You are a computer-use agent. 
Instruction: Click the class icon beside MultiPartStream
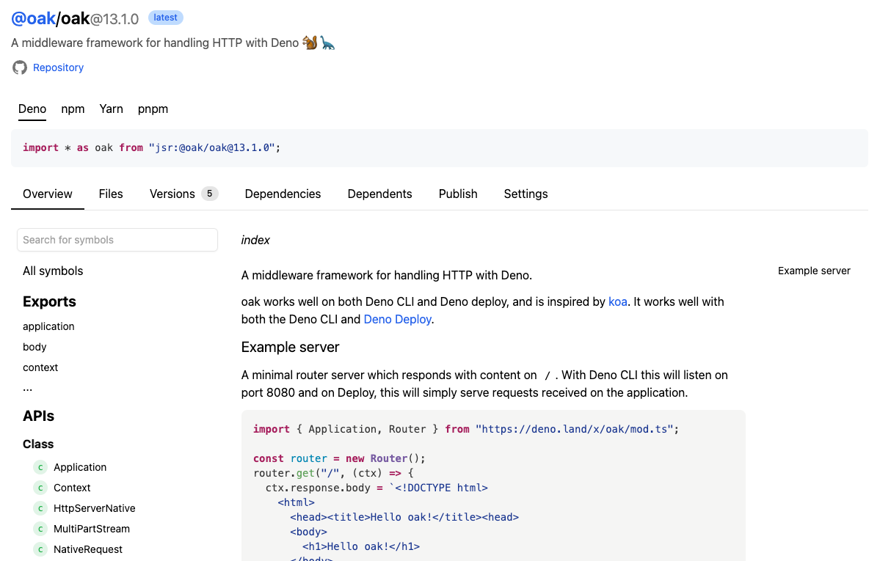pos(40,529)
